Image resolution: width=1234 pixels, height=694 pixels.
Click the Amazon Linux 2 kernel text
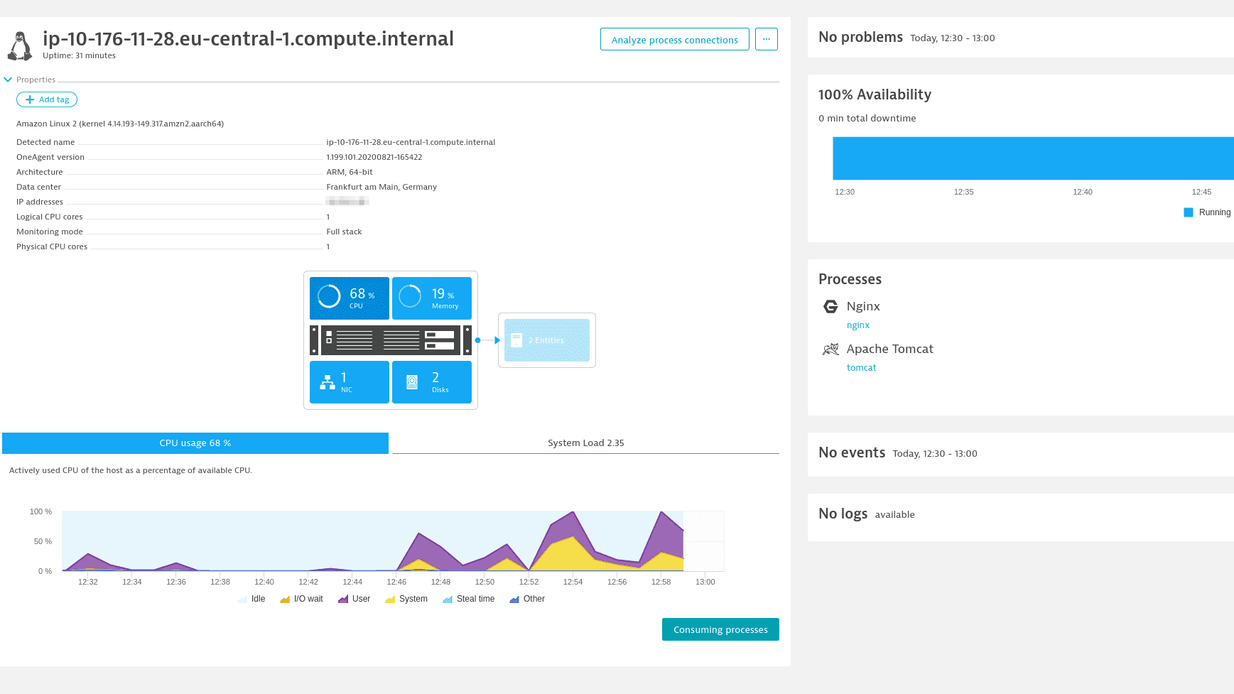pos(120,124)
